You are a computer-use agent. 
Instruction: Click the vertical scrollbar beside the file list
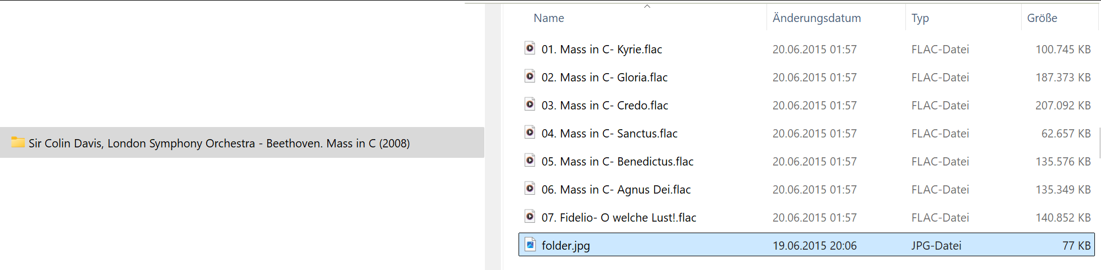click(x=1099, y=143)
